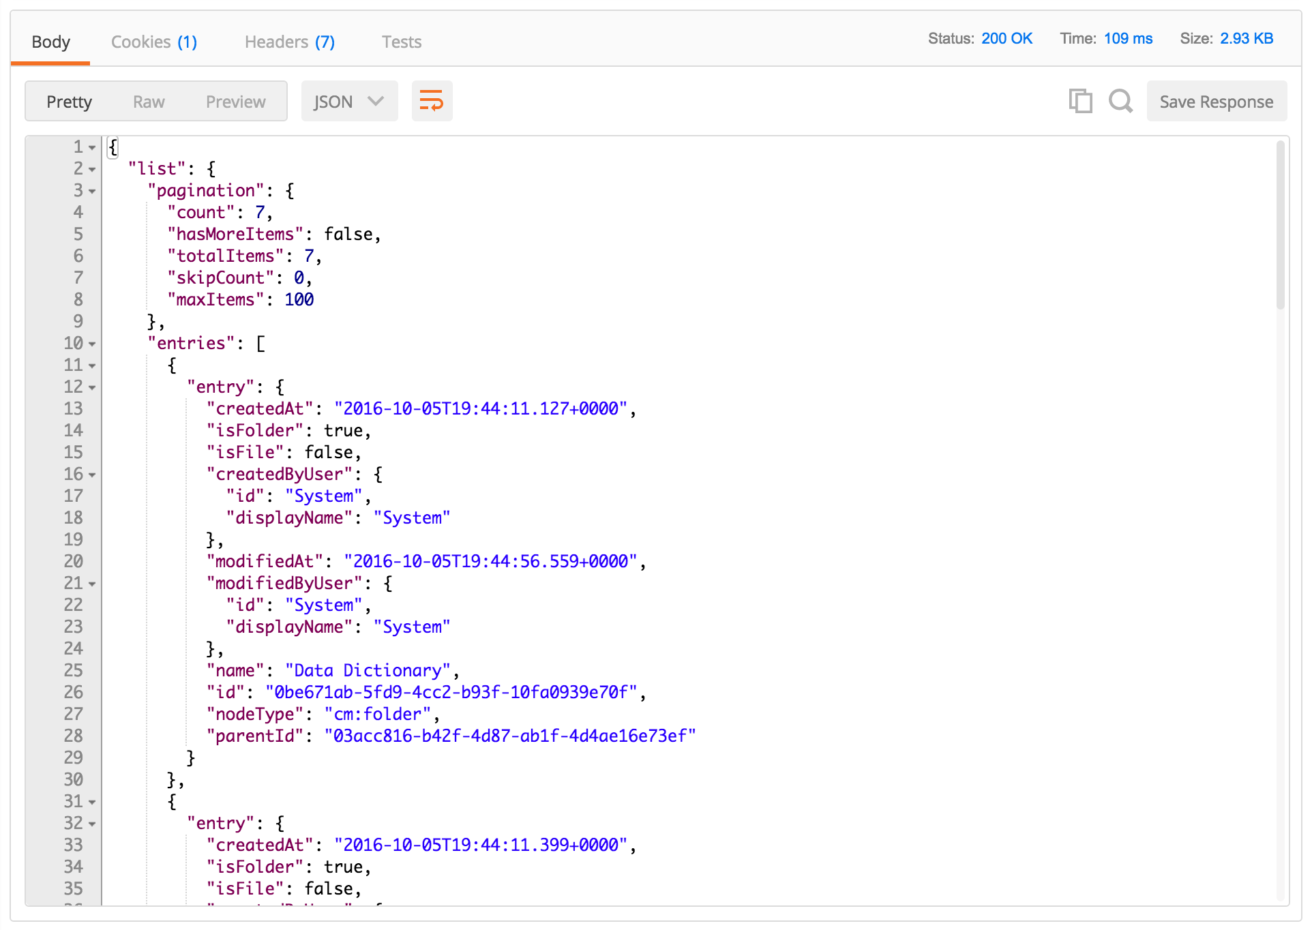Switch to Pretty view
Viewport: 1312px width, 930px height.
point(69,102)
